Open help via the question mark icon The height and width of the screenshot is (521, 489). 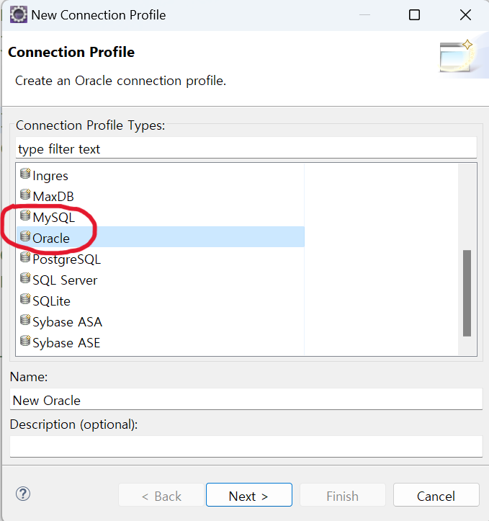tap(23, 494)
